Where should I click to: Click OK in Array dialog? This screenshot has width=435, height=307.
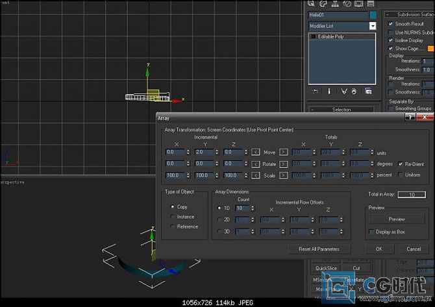point(379,249)
